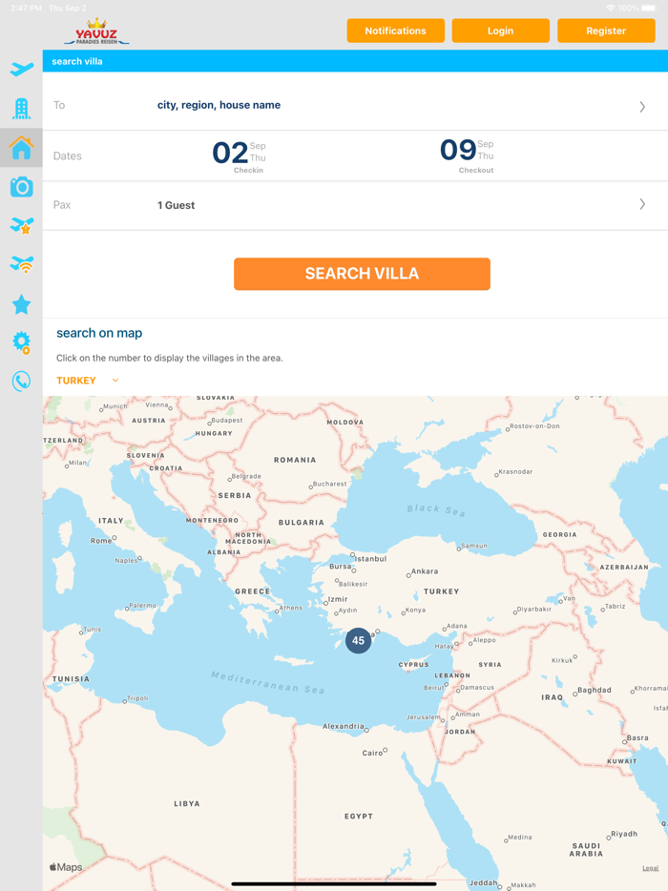
Task: Click EGYPT label on the map
Action: point(359,816)
